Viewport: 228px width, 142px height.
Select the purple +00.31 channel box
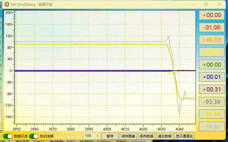point(212,89)
